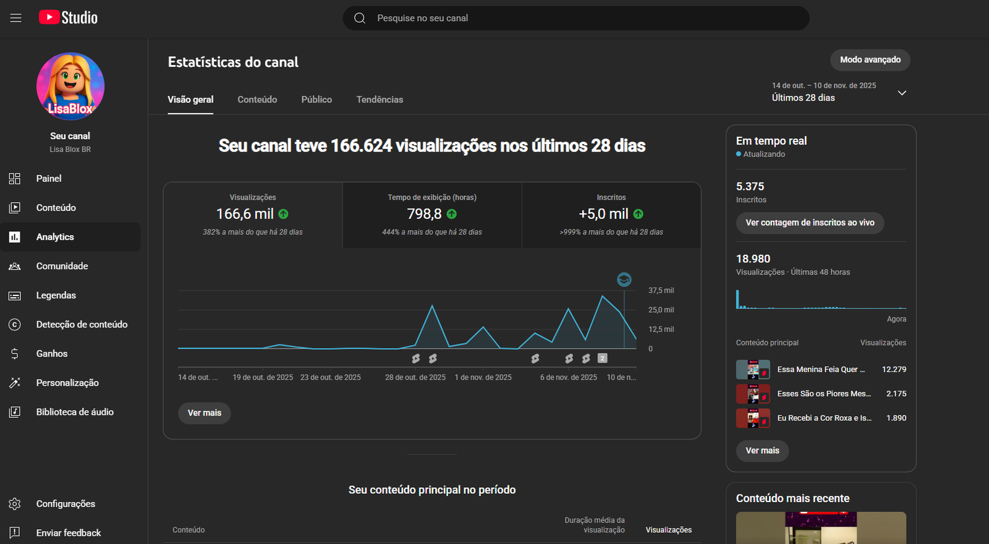Open the hamburger menu icon
The height and width of the screenshot is (544, 989).
pos(15,18)
